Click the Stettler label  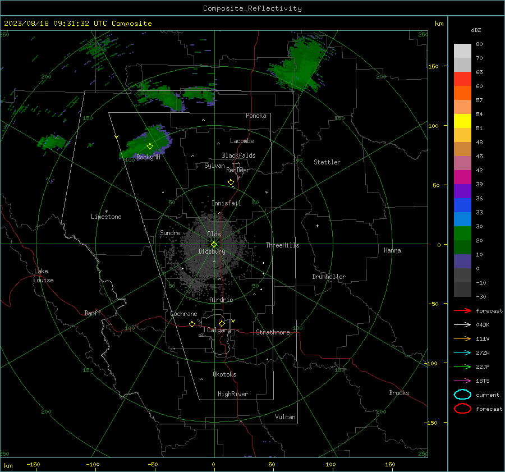pos(327,162)
